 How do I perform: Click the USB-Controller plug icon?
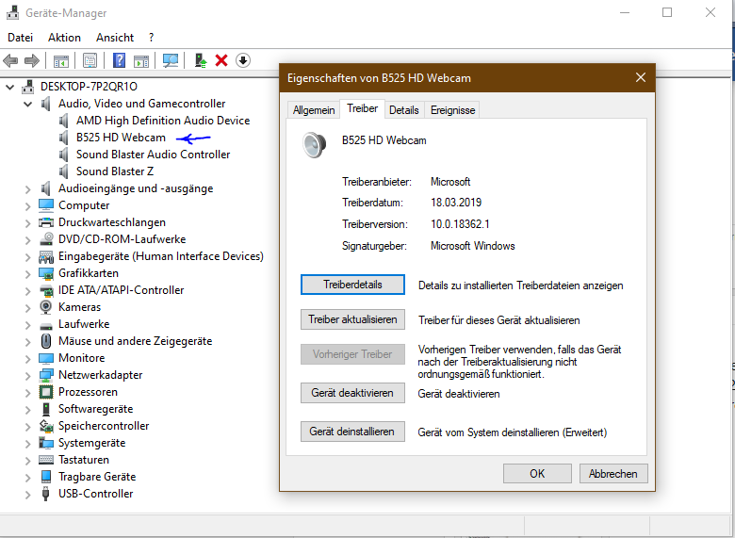46,494
